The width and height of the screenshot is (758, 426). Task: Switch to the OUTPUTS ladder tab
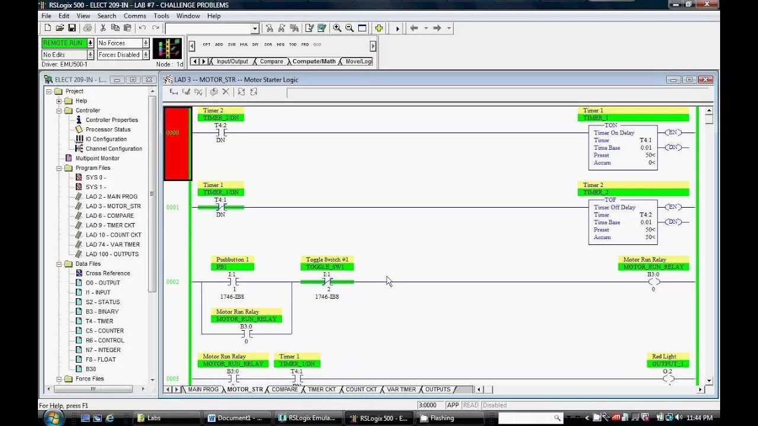tap(438, 389)
